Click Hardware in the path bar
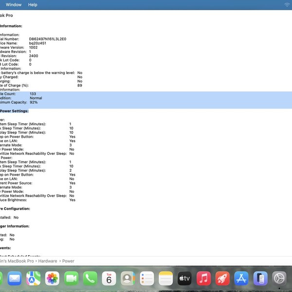The height and width of the screenshot is (292, 292). (x=47, y=261)
